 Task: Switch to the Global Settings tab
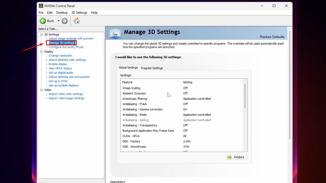[x=128, y=68]
